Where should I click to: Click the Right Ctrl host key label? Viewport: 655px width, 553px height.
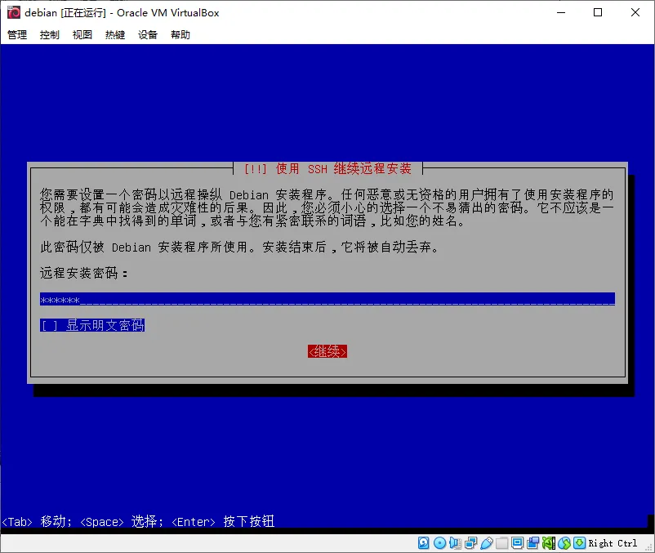click(x=613, y=543)
